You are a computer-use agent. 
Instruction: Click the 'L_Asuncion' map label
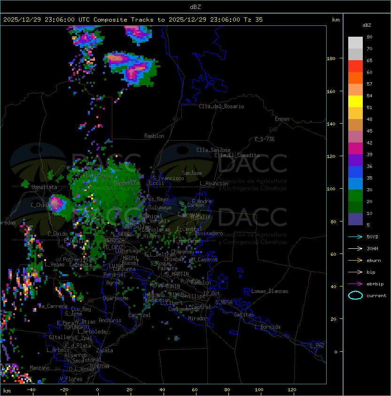(x=214, y=183)
